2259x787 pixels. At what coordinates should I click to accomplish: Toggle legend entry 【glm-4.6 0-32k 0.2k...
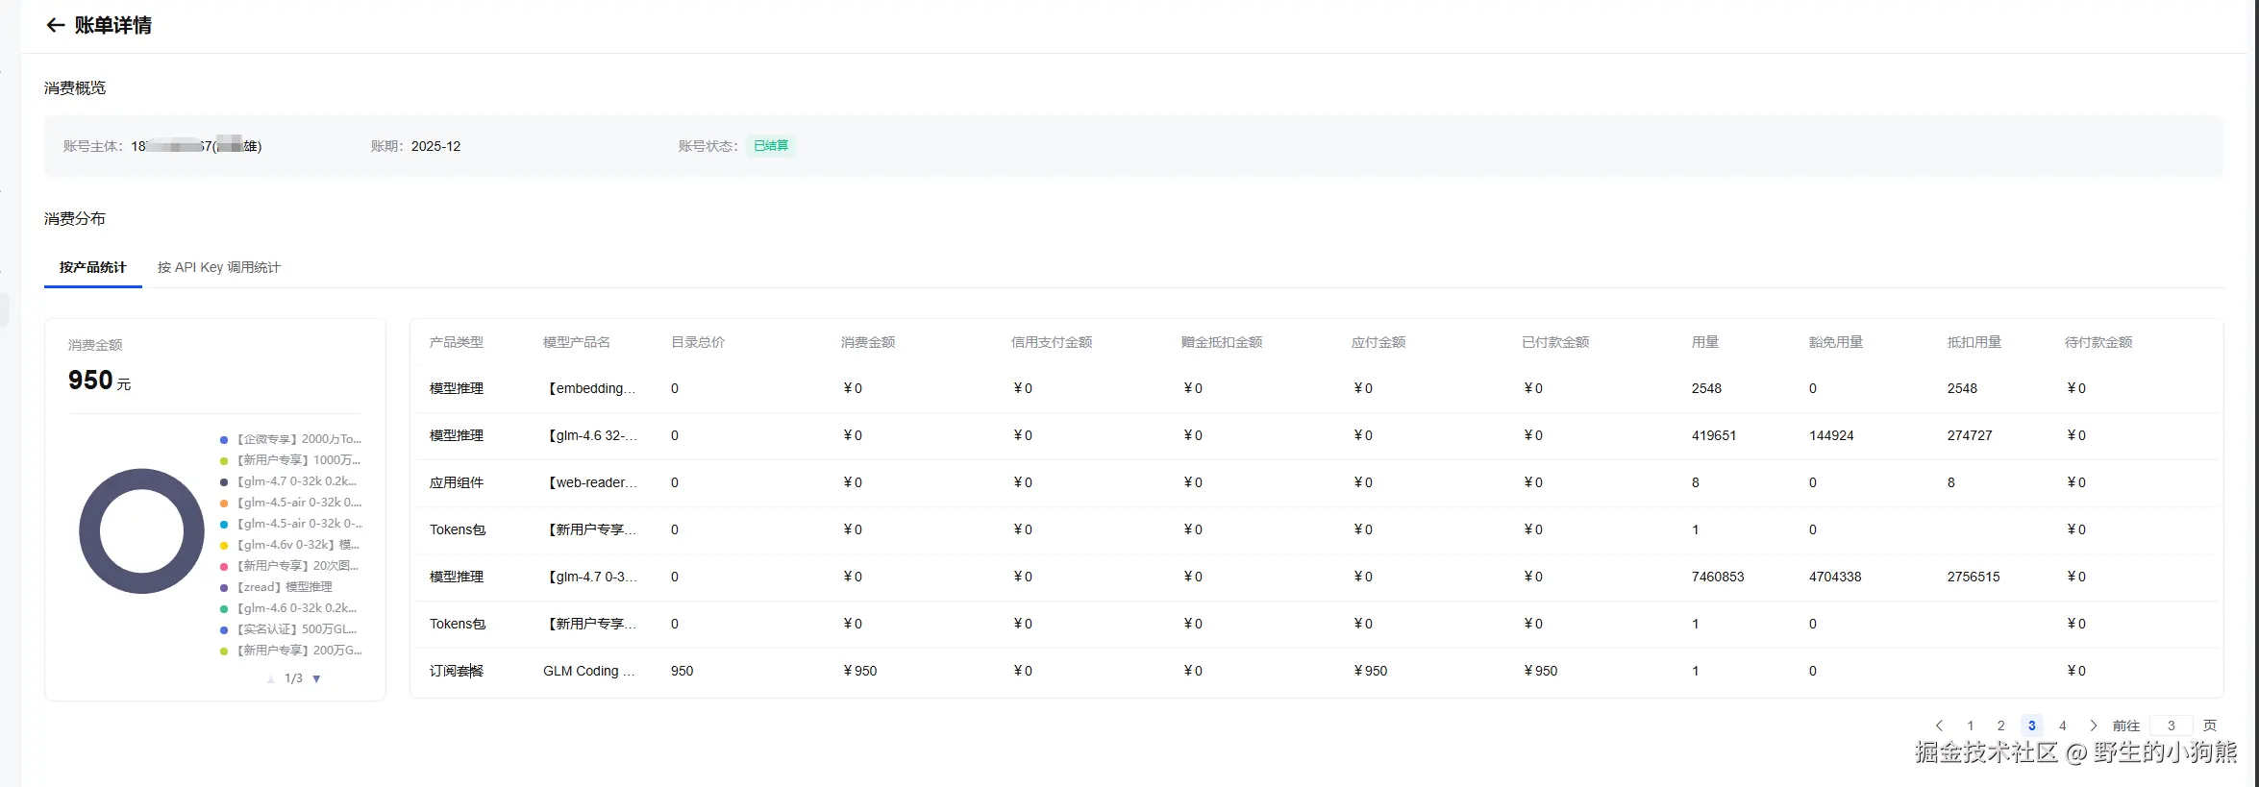coord(290,608)
